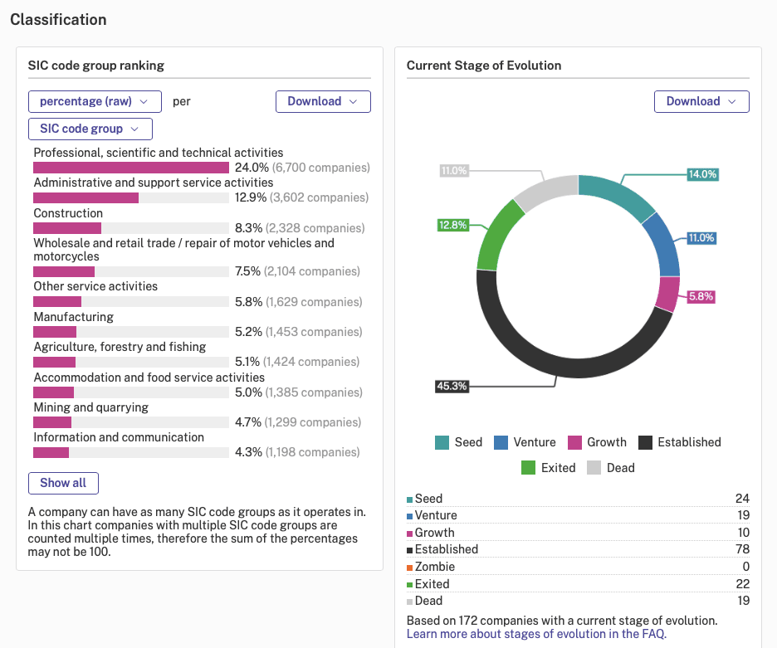Image resolution: width=777 pixels, height=648 pixels.
Task: Click the Mining and quarrying bar
Action: pos(131,422)
